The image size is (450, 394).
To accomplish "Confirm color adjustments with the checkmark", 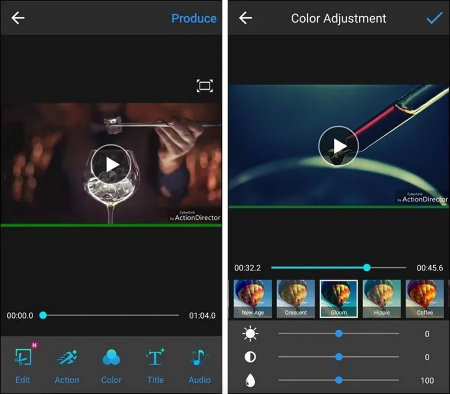I will 433,18.
